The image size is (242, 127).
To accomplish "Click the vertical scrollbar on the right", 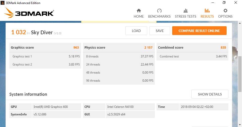I will pos(240,73).
